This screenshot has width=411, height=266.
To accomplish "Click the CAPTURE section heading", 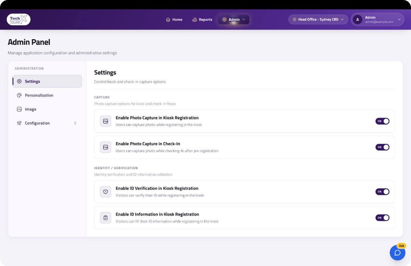I will point(102,97).
